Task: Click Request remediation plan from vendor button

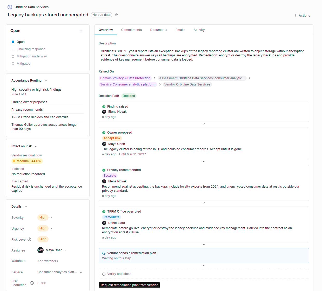Action: point(129,285)
